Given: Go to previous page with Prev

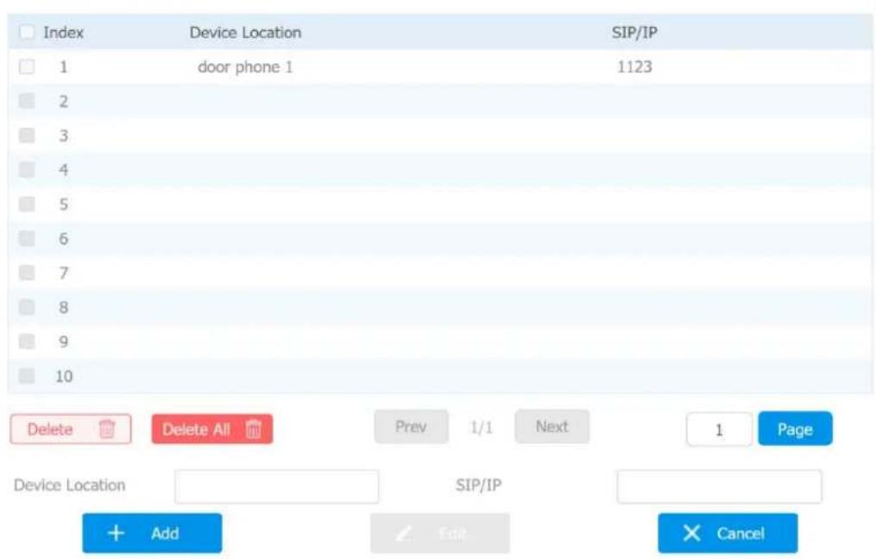Looking at the screenshot, I should click(x=411, y=427).
